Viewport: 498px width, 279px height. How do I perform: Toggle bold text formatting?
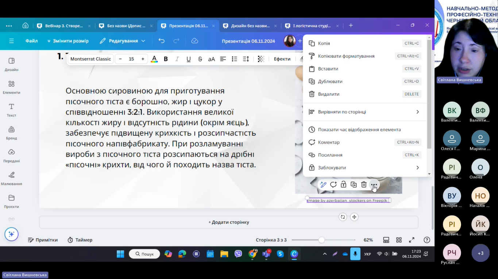click(166, 59)
